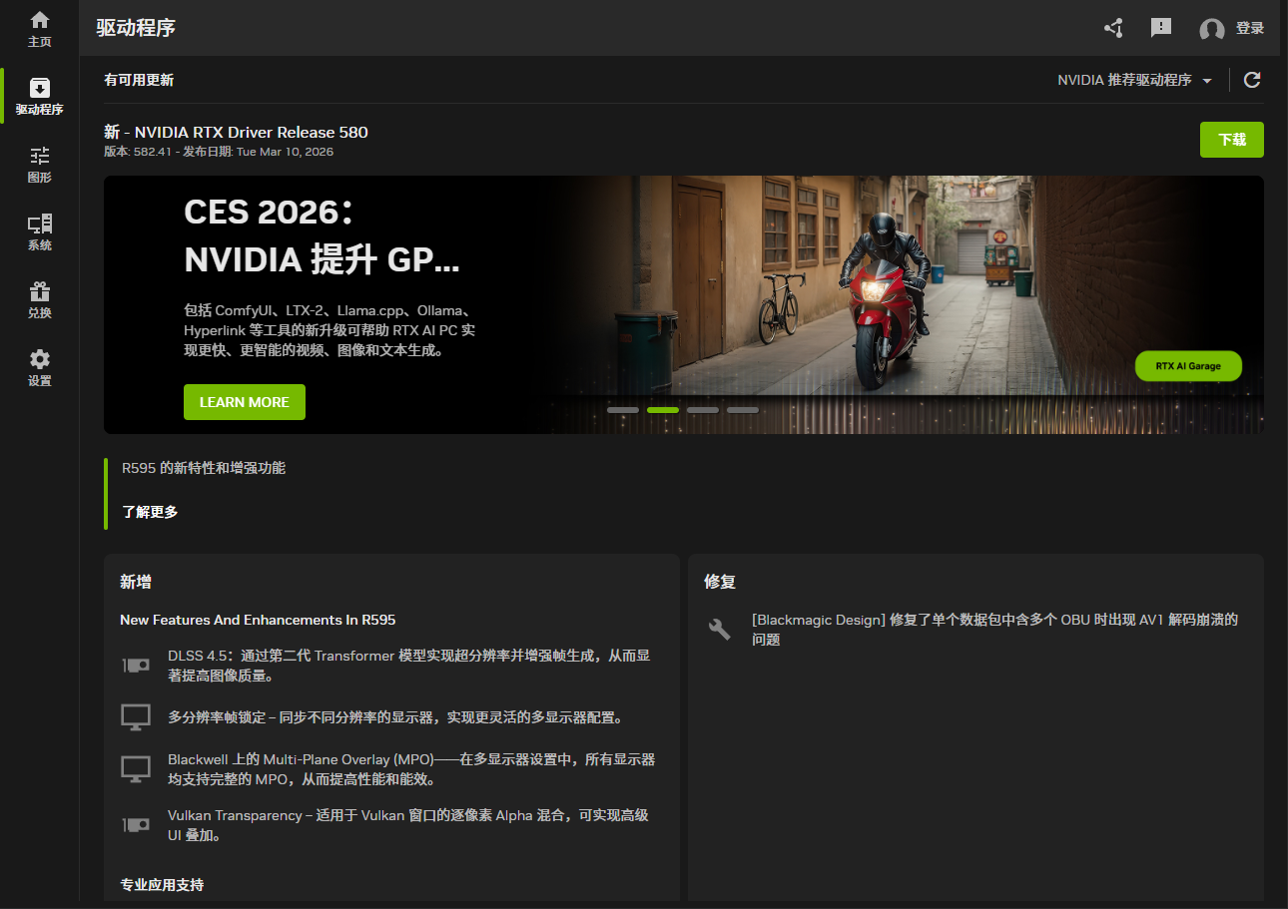1288x909 pixels.
Task: Click the 登录 login link
Action: pos(1250,29)
